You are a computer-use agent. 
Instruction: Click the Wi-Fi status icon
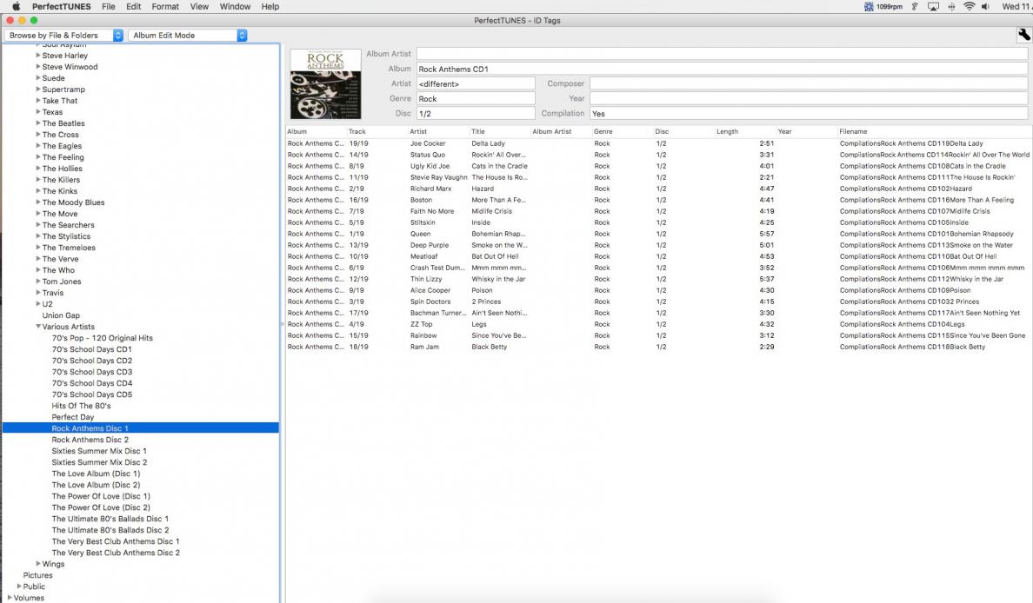pos(969,7)
